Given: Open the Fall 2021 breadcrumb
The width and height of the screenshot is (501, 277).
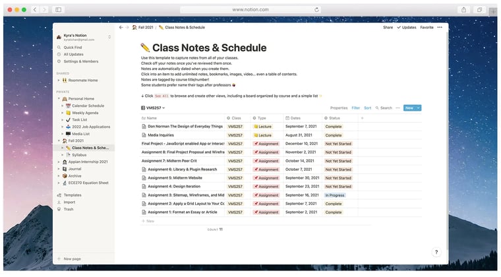Looking at the screenshot, I should pyautogui.click(x=142, y=28).
